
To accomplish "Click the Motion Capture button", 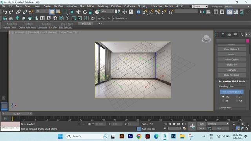I will click(x=231, y=60).
